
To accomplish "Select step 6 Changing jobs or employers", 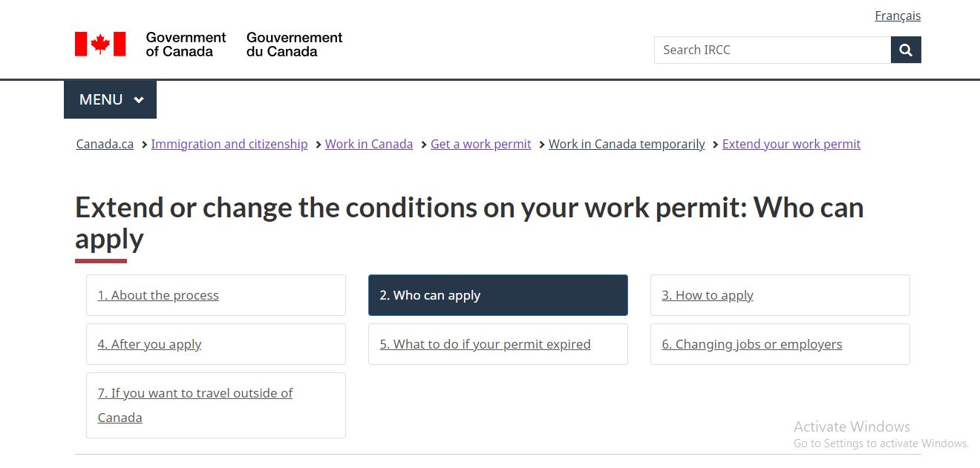I will [752, 344].
